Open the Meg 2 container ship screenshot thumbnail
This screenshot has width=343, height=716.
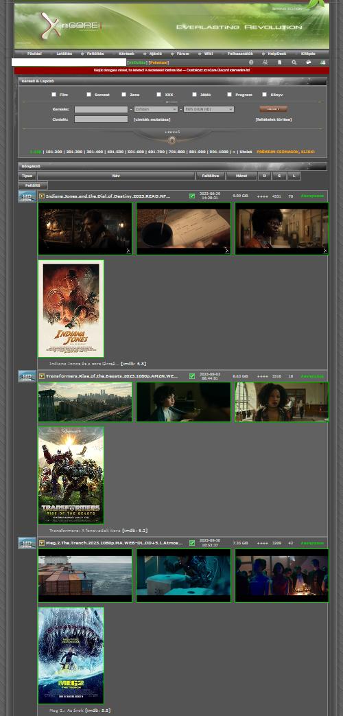[85, 575]
